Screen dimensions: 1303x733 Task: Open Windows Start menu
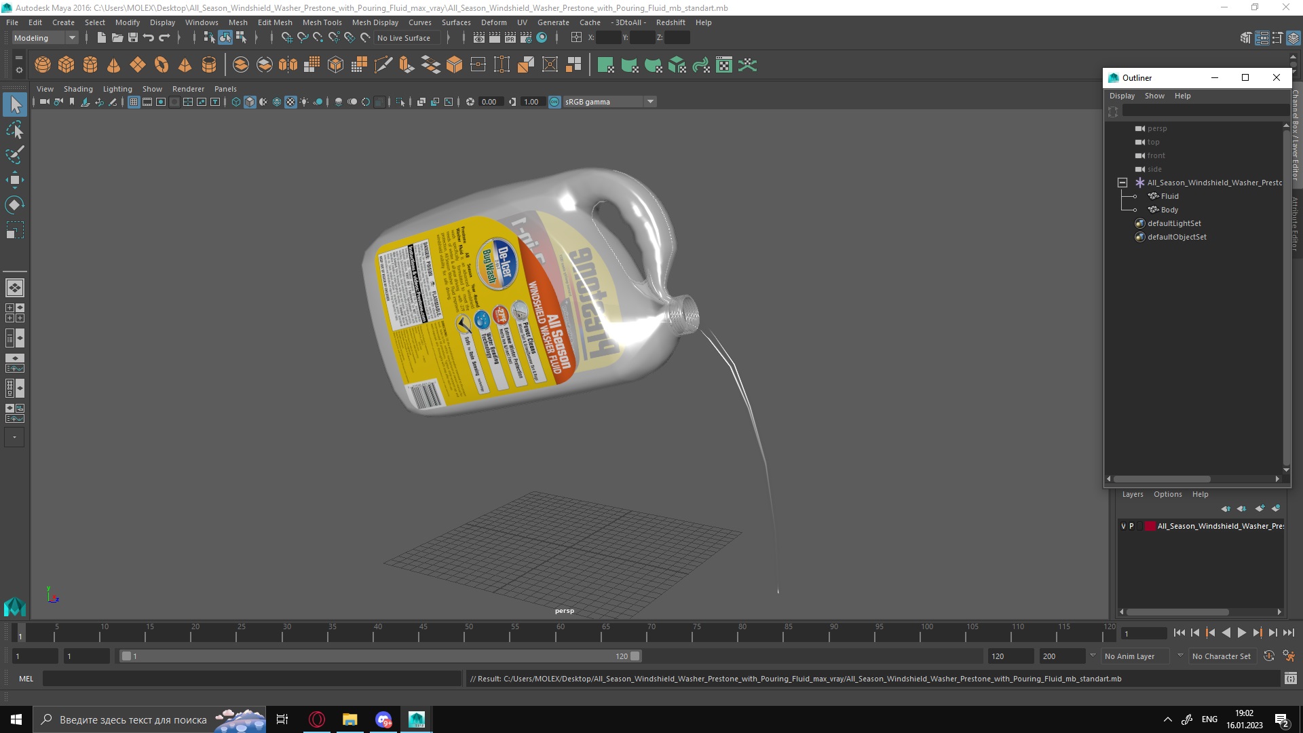tap(16, 719)
